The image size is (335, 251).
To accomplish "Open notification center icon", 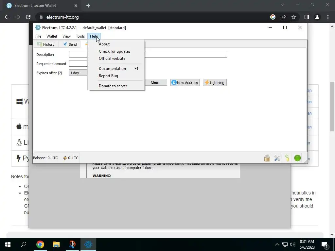I will [x=325, y=244].
